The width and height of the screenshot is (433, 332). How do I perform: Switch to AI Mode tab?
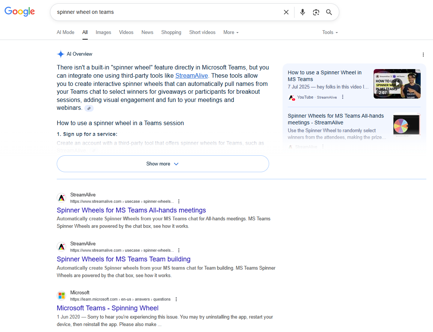pos(65,32)
